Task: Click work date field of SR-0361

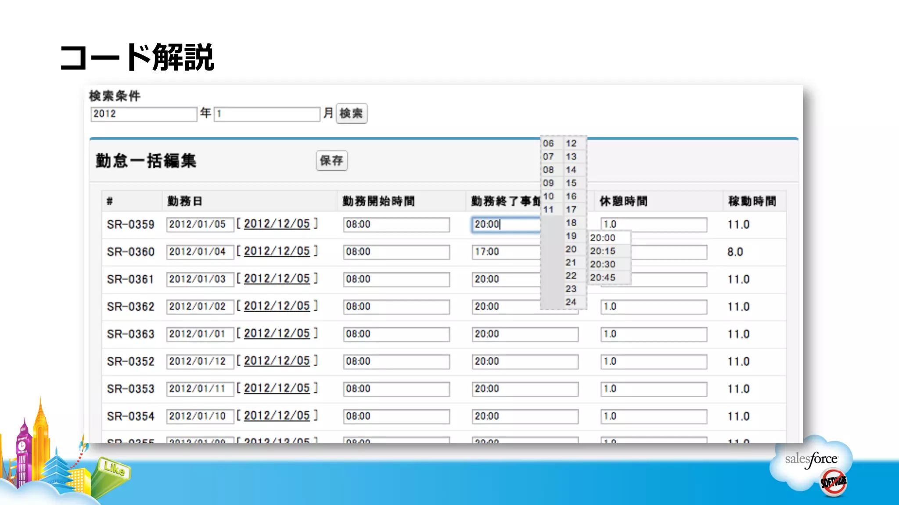Action: (x=200, y=279)
